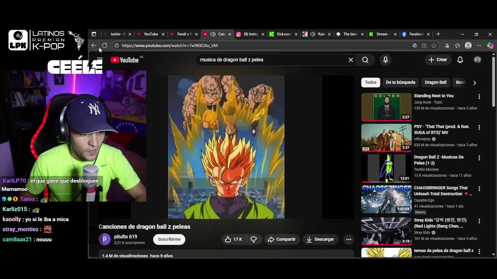
Task: Open the pitufin 619 channel name
Action: click(x=125, y=236)
